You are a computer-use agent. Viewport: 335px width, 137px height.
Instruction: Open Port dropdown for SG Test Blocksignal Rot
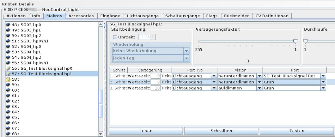point(323,76)
